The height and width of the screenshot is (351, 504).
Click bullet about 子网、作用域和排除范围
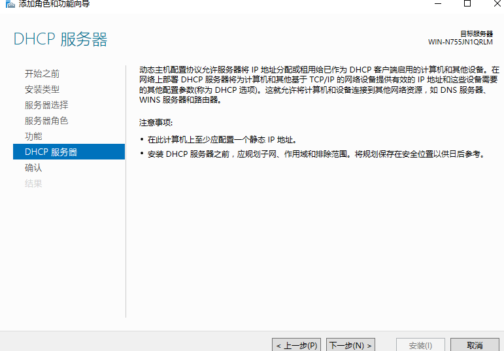point(316,154)
